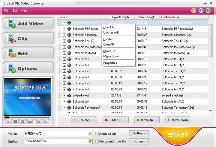Screen dimensions: 216x147
Task: Skip to previous frame in preview
Action: (x=39, y=122)
